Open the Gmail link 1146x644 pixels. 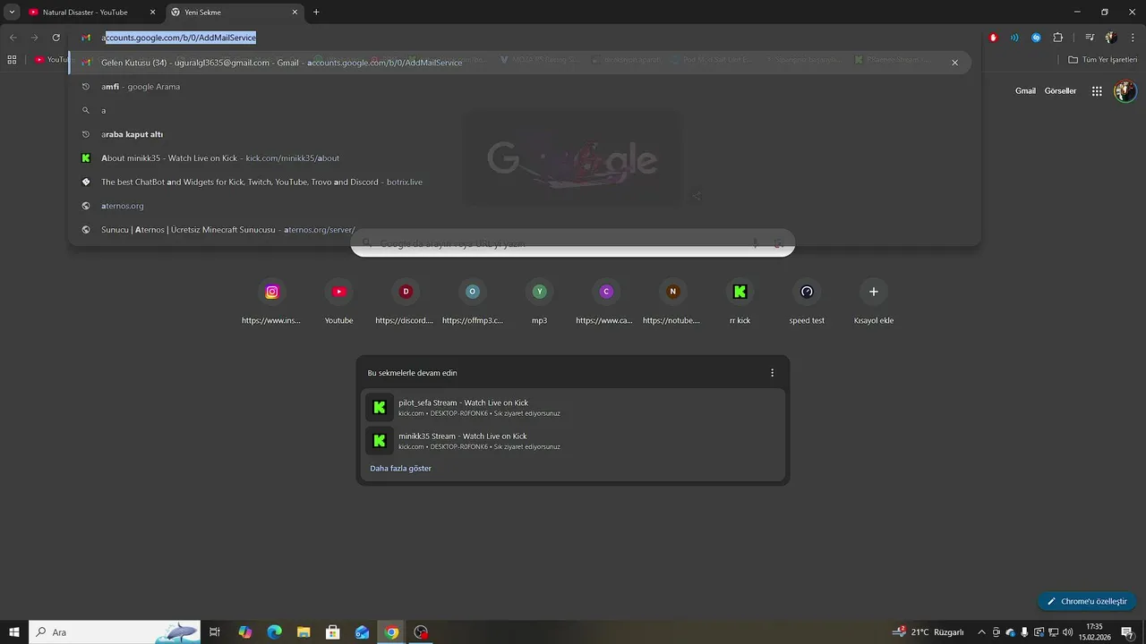(x=1025, y=91)
